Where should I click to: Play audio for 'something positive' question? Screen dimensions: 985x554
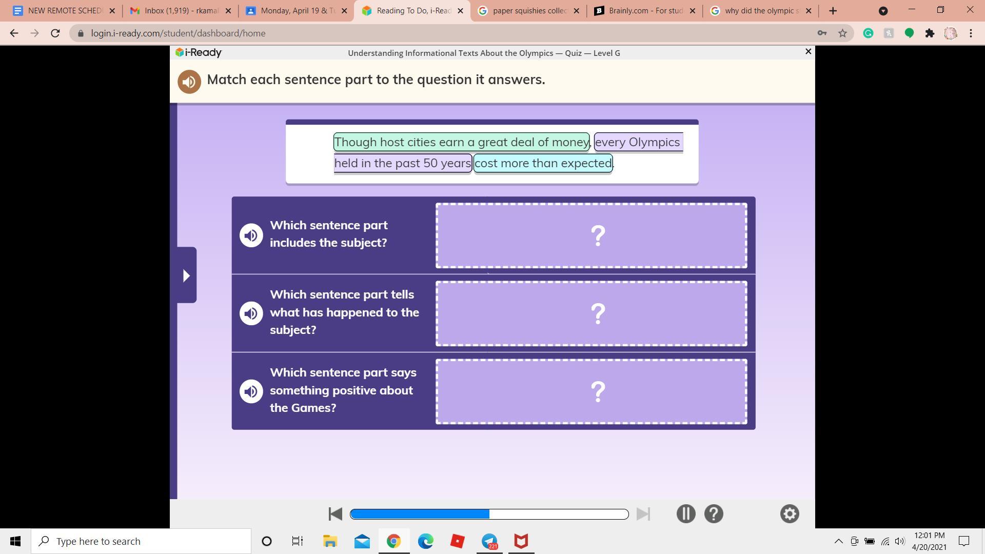coord(251,391)
